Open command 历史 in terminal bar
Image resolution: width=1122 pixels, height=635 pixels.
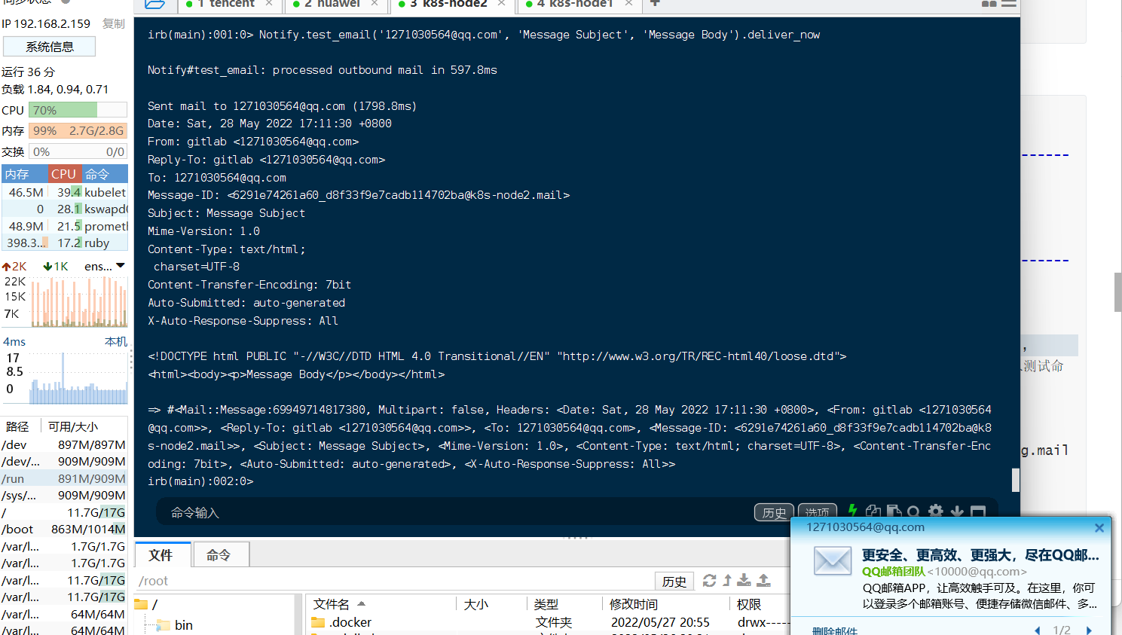coord(774,512)
